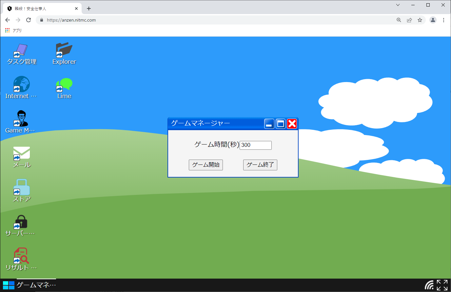Viewport: 451px width, 292px height.
Task: Open the Lime chat icon
Action: pos(64,88)
